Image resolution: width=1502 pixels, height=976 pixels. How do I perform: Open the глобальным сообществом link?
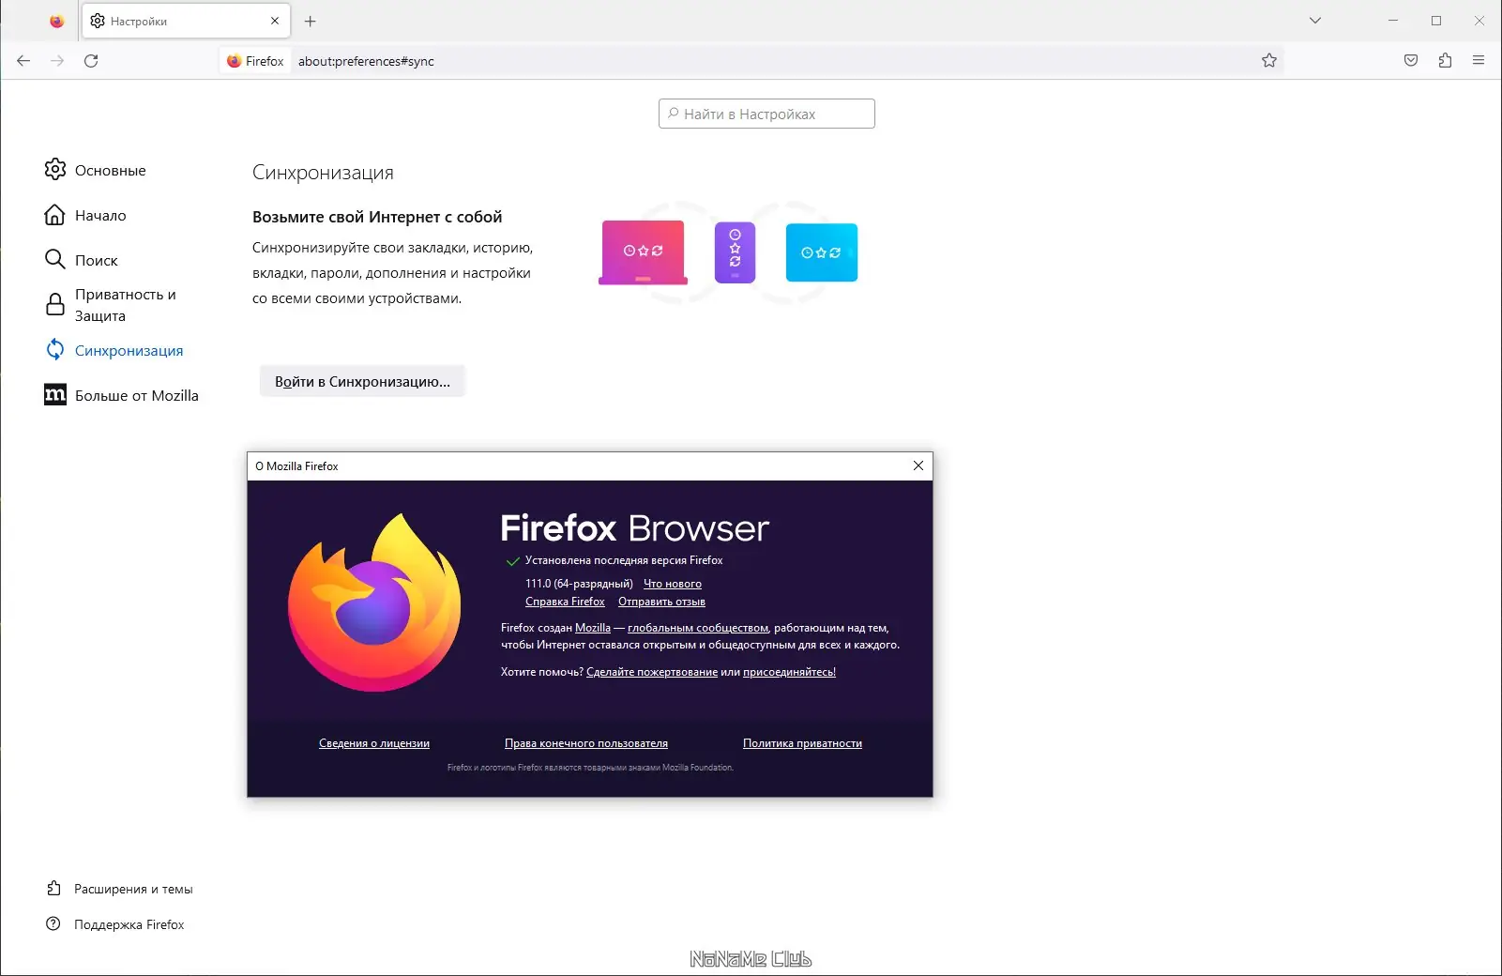pos(698,628)
